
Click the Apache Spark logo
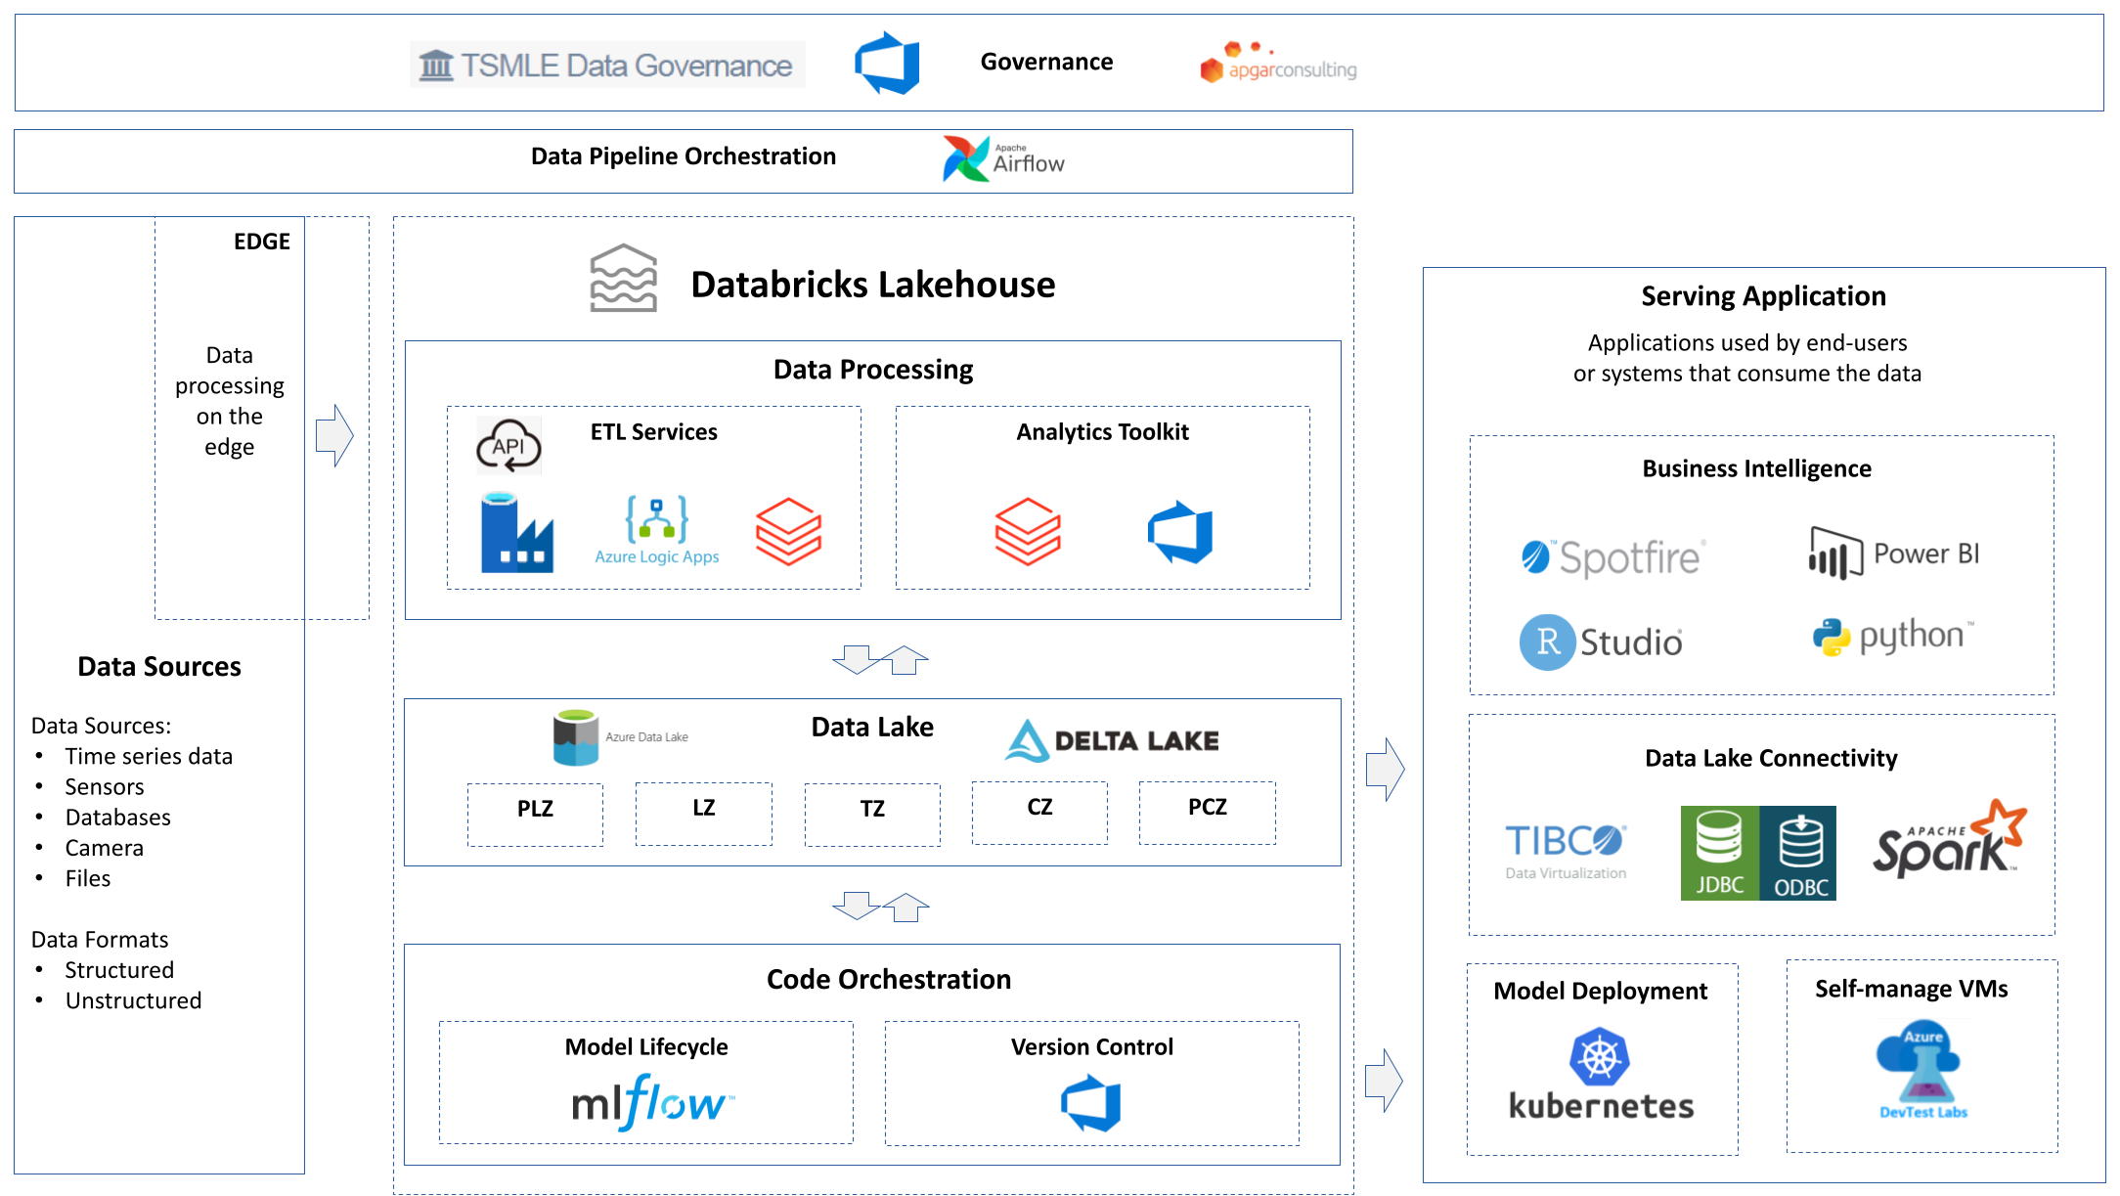click(x=1948, y=840)
